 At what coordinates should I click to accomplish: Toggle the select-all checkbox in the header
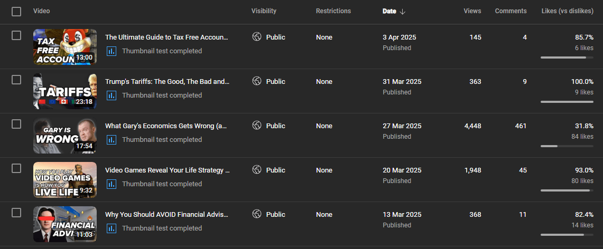click(x=16, y=11)
